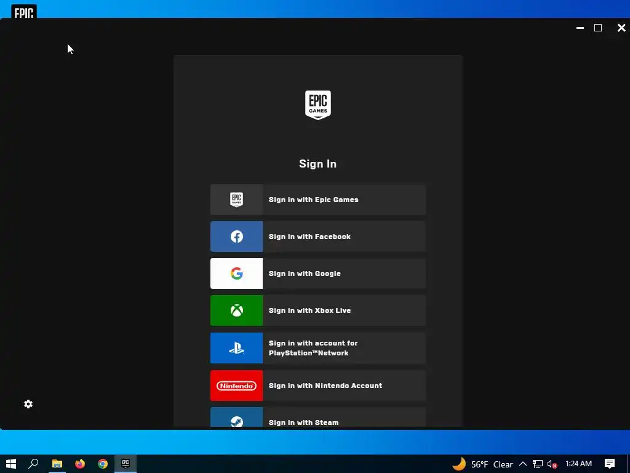Screen dimensions: 630x473
Task: Click the Google G logo icon
Action: (237, 273)
